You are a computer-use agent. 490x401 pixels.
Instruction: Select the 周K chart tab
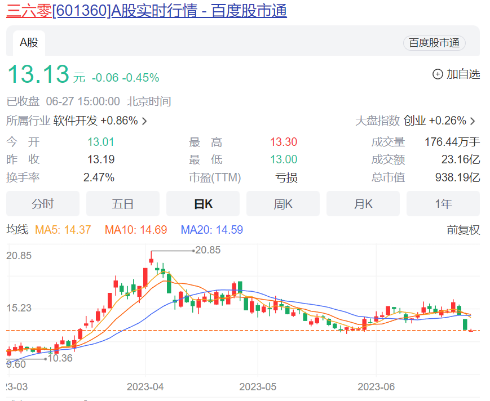pos(283,204)
